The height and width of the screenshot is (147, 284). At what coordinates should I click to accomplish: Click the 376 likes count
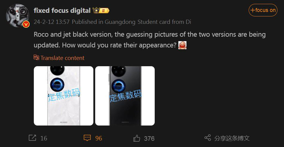coord(149,138)
